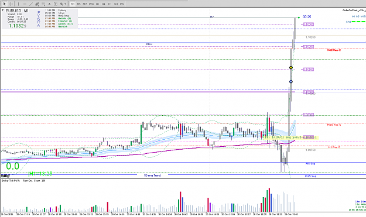Select the text A tool
Image resolution: width=366 pixels, height=217 pixels.
(x=50, y=4)
